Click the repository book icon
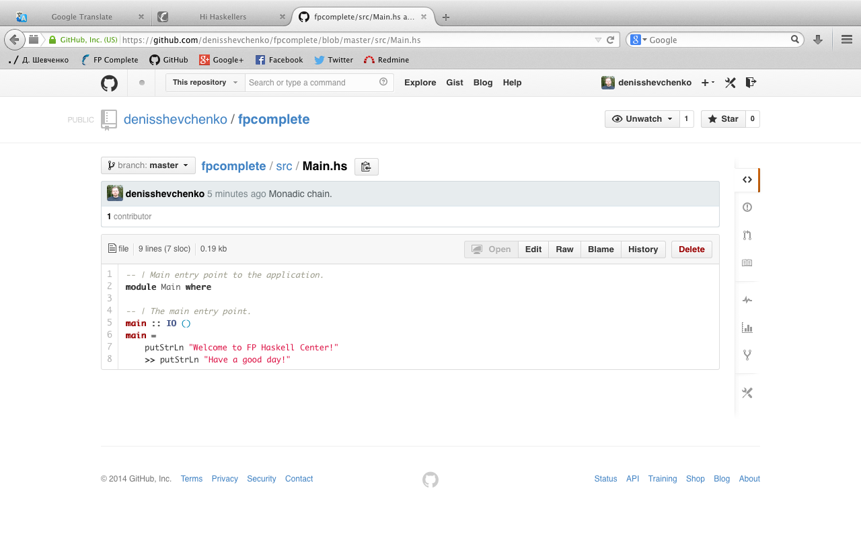 pyautogui.click(x=109, y=119)
